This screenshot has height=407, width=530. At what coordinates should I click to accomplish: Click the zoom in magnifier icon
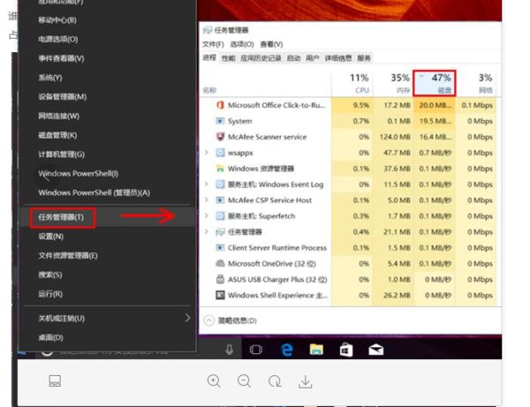(x=214, y=381)
